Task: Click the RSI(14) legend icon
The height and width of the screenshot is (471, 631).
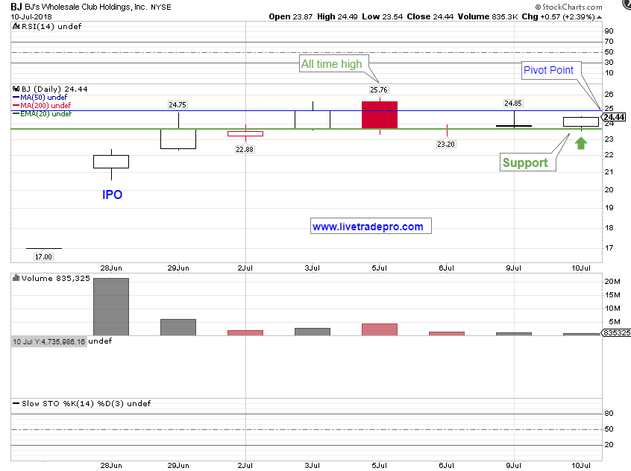Action: [15, 27]
